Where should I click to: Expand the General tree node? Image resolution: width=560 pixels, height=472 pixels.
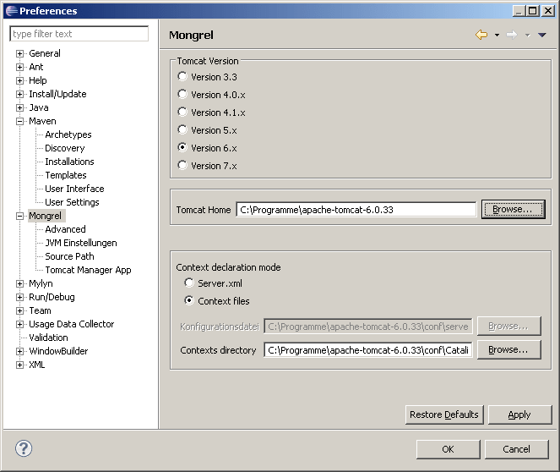[20, 53]
